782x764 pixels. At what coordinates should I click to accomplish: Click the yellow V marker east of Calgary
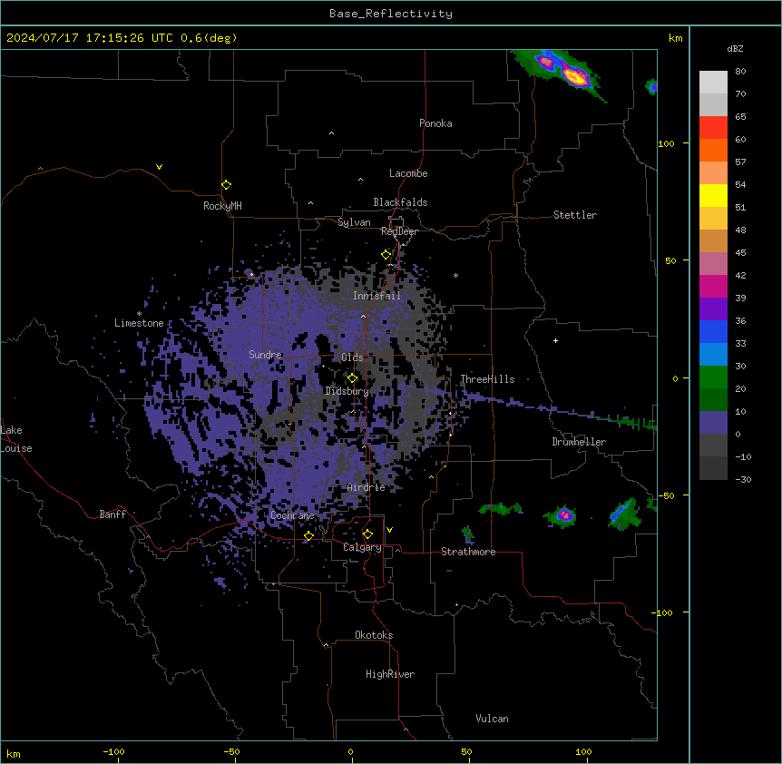[389, 530]
